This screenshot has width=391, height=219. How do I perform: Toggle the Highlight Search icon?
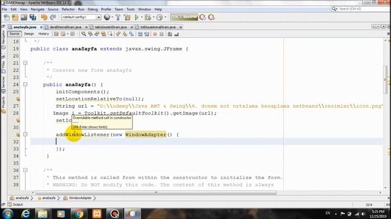coord(103,34)
